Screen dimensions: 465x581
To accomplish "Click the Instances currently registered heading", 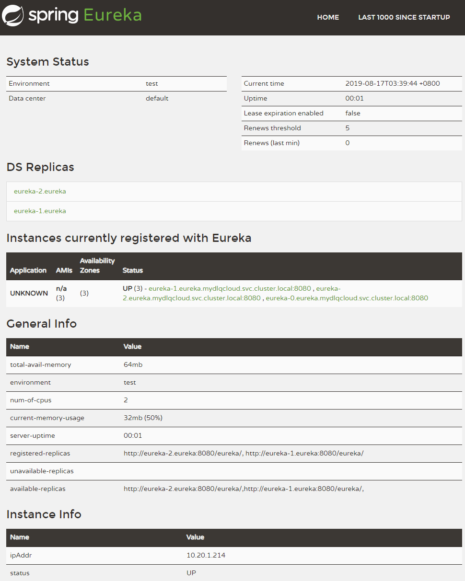I will (129, 238).
